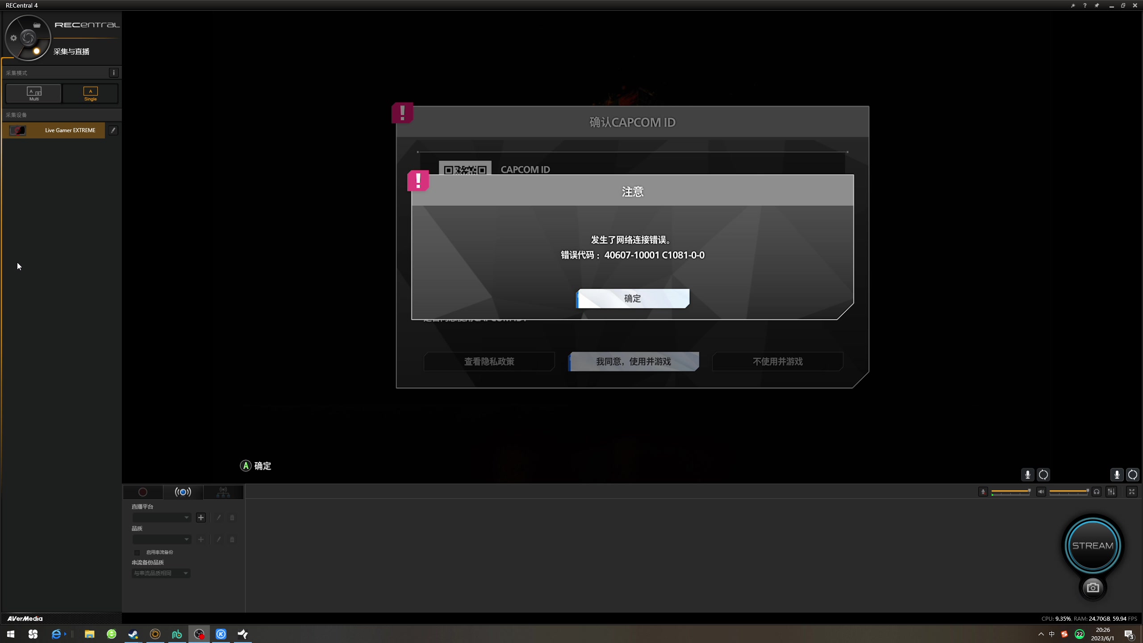Open the file folder icon on the dial
This screenshot has width=1143, height=643.
37,25
